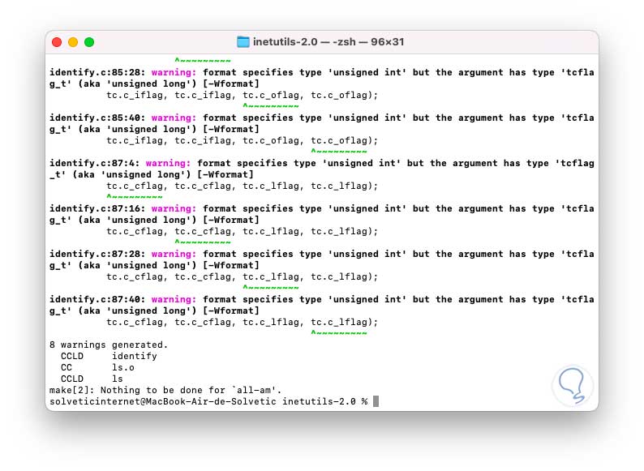Click the 'CC ls.o' build line
The height and width of the screenshot is (471, 644).
click(x=97, y=367)
